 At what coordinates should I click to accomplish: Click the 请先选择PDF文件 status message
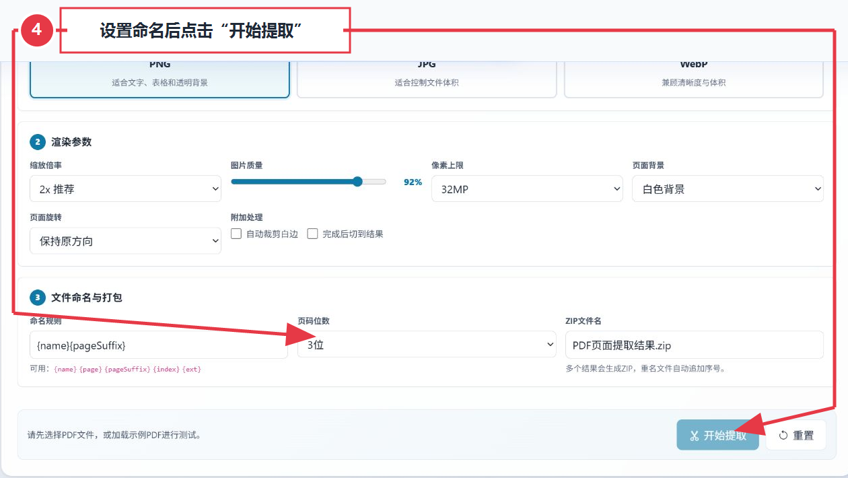[114, 435]
